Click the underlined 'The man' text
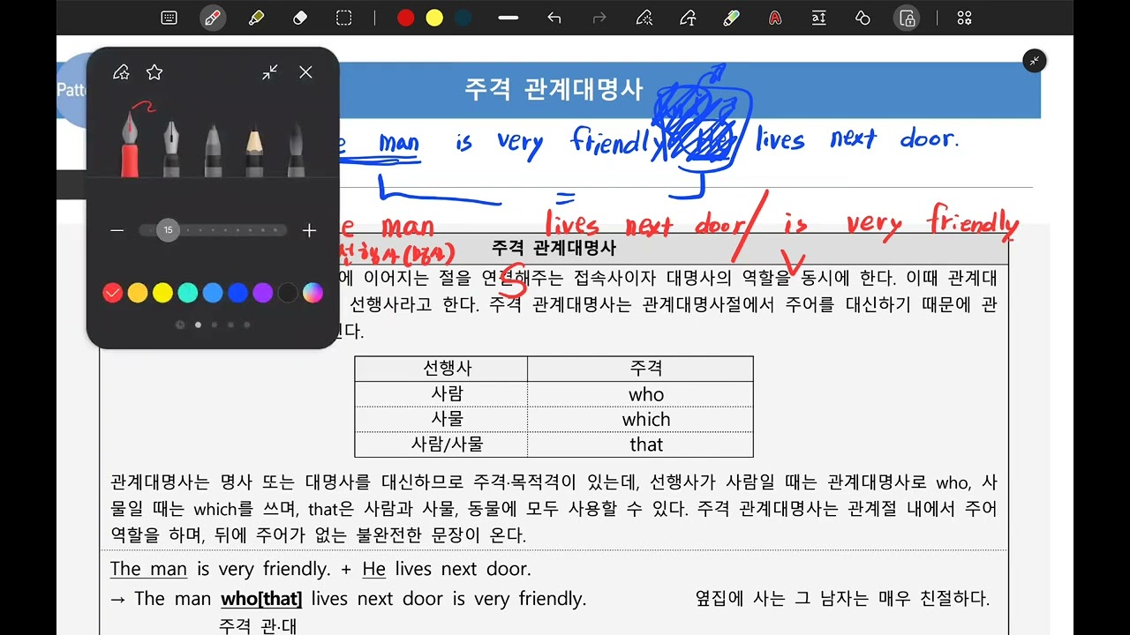 point(148,569)
